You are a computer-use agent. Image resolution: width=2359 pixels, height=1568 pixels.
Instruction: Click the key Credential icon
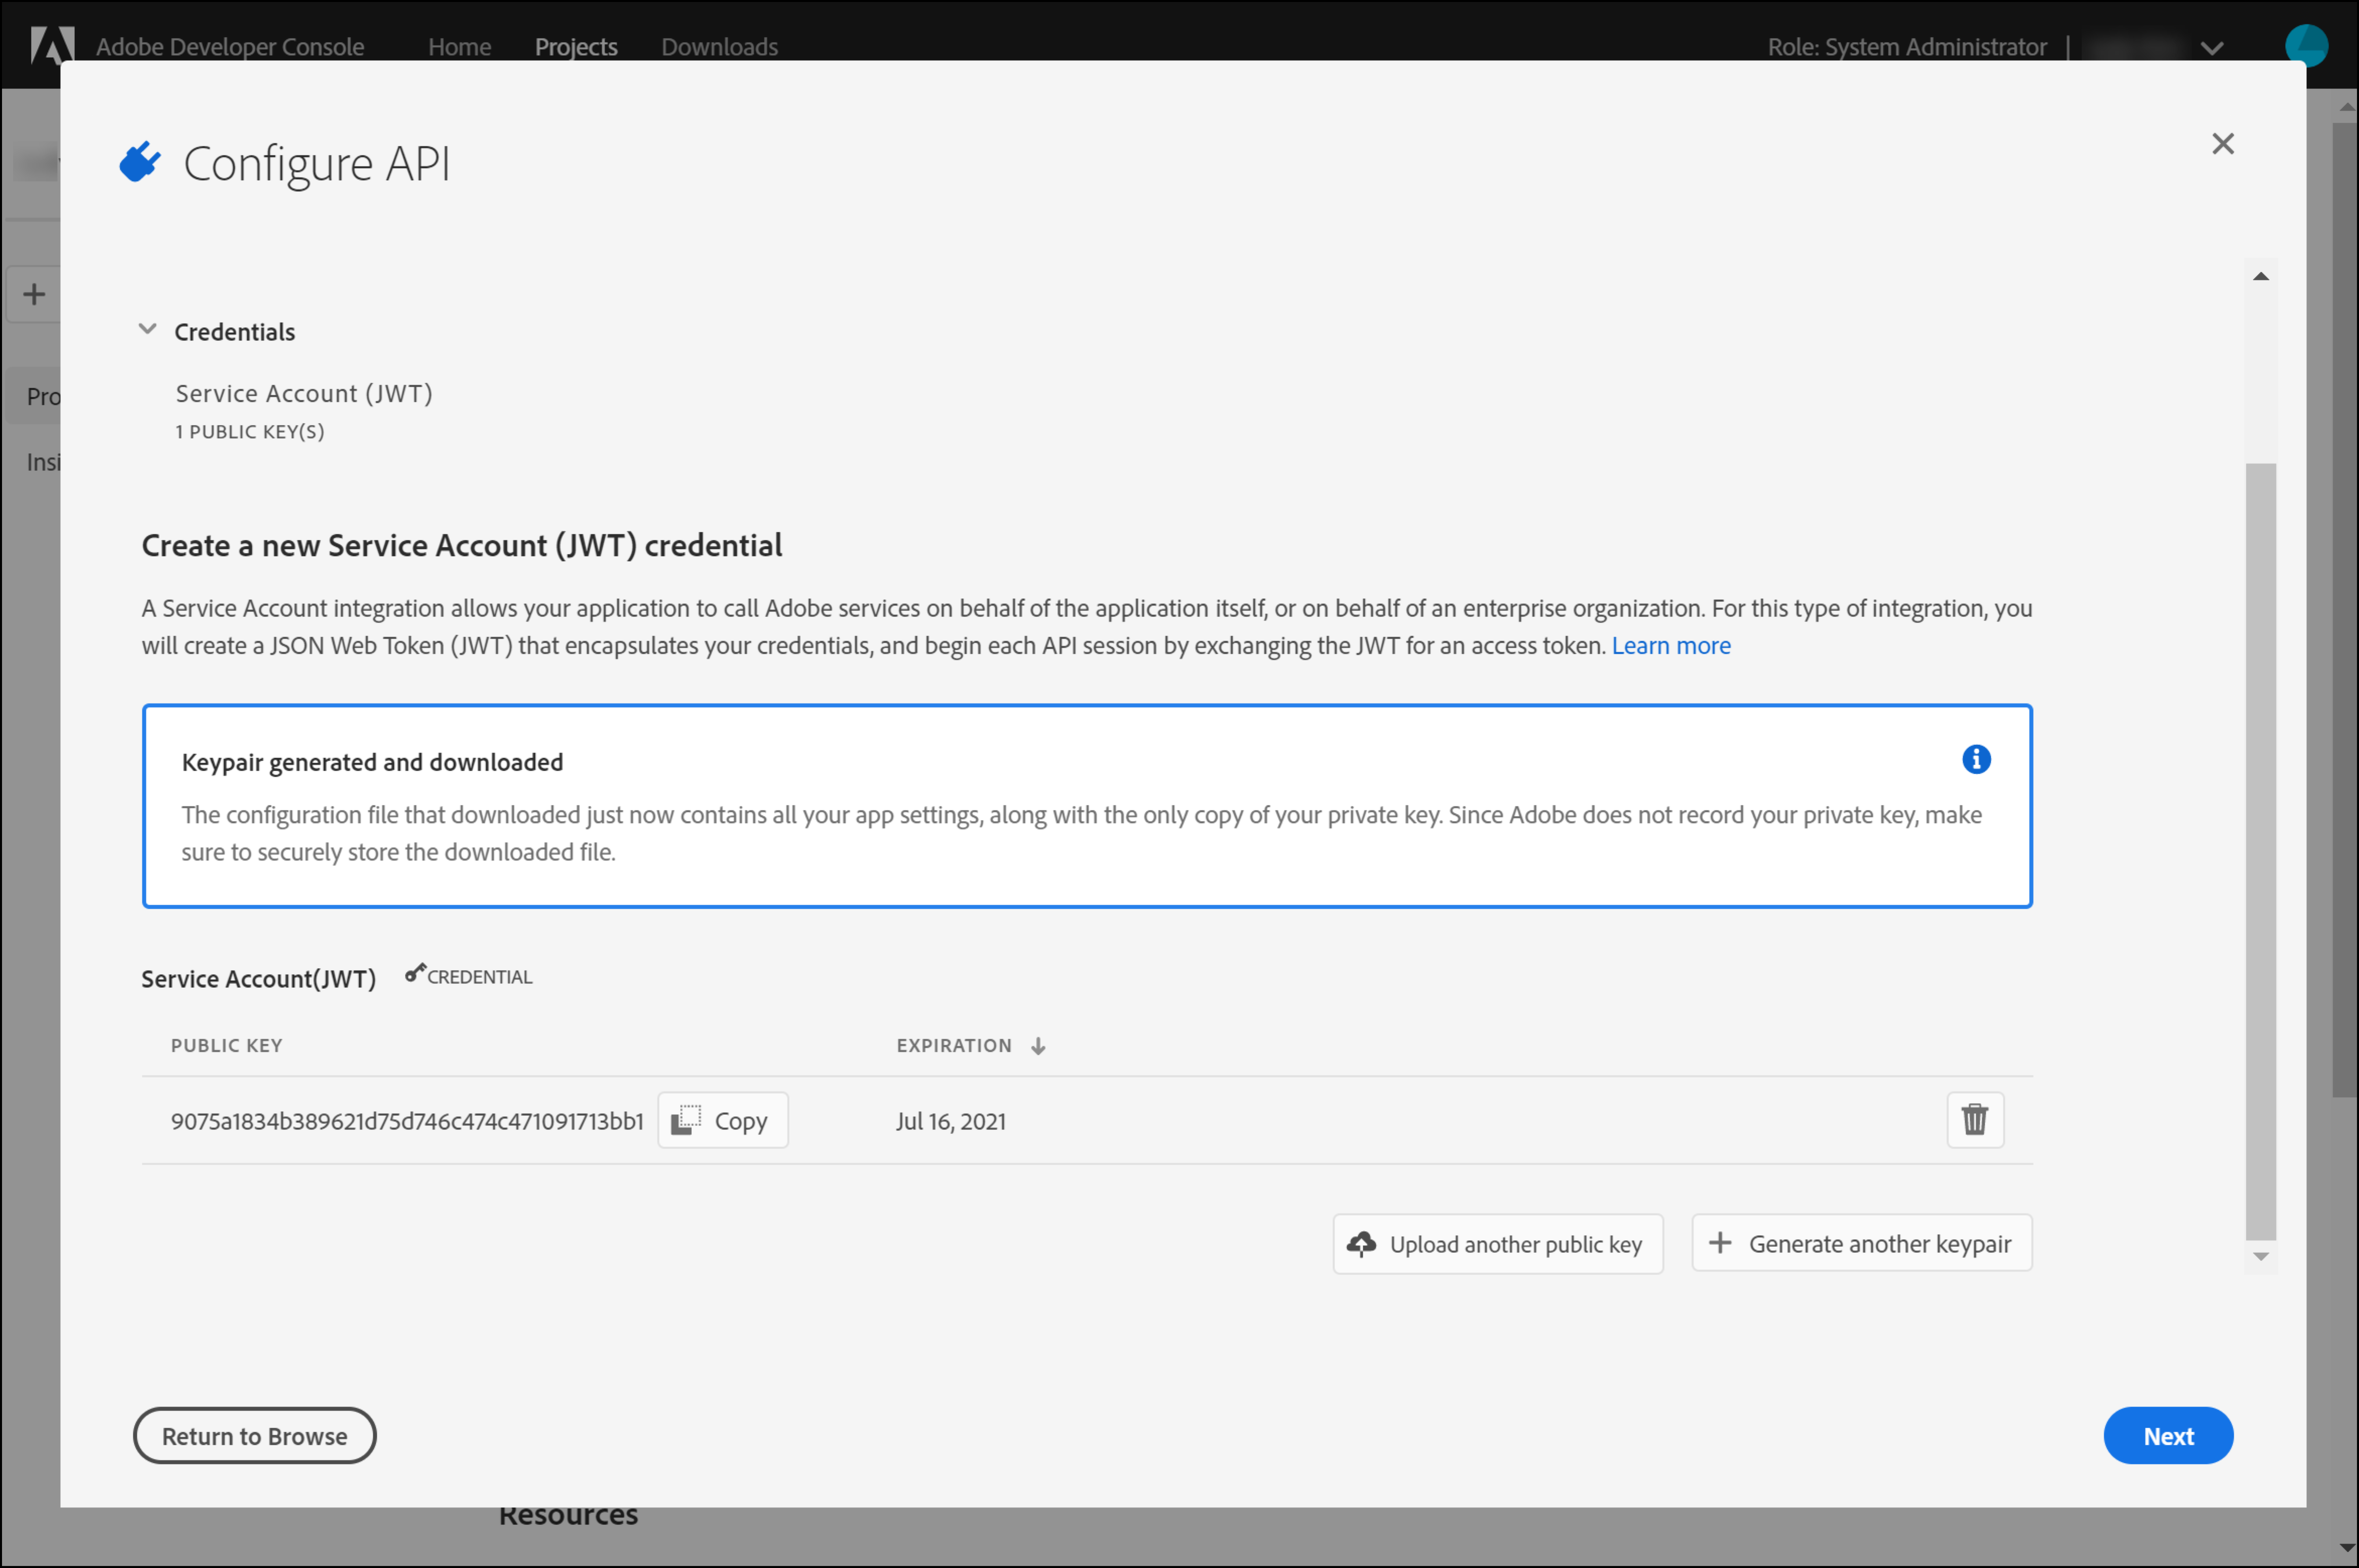(x=414, y=973)
